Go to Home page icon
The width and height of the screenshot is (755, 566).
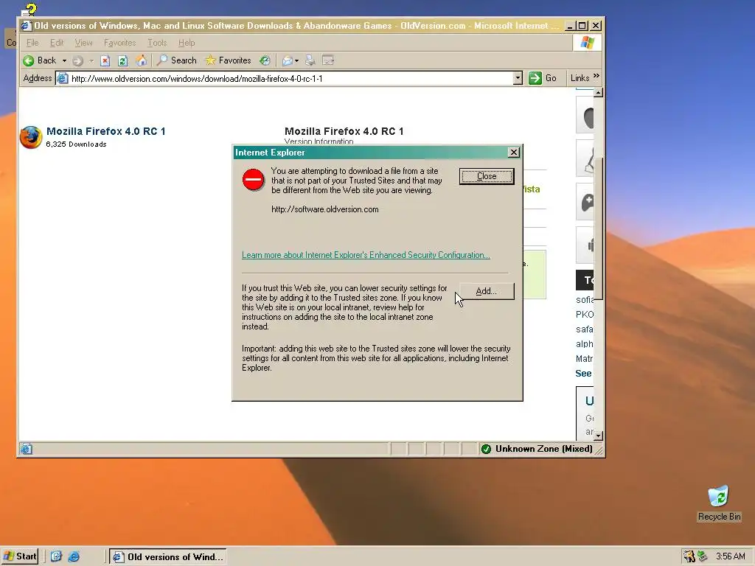141,60
